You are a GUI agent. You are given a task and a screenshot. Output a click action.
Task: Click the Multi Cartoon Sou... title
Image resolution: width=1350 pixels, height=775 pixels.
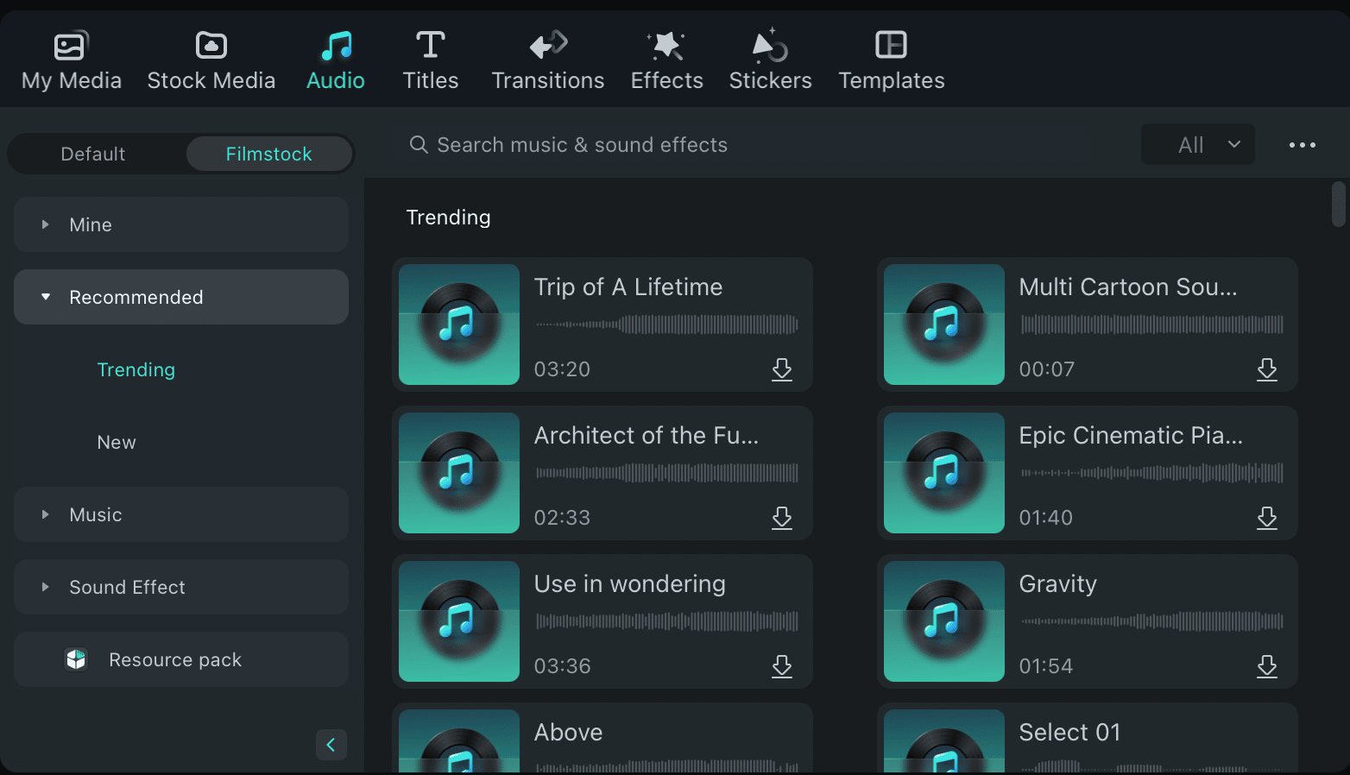[1128, 287]
